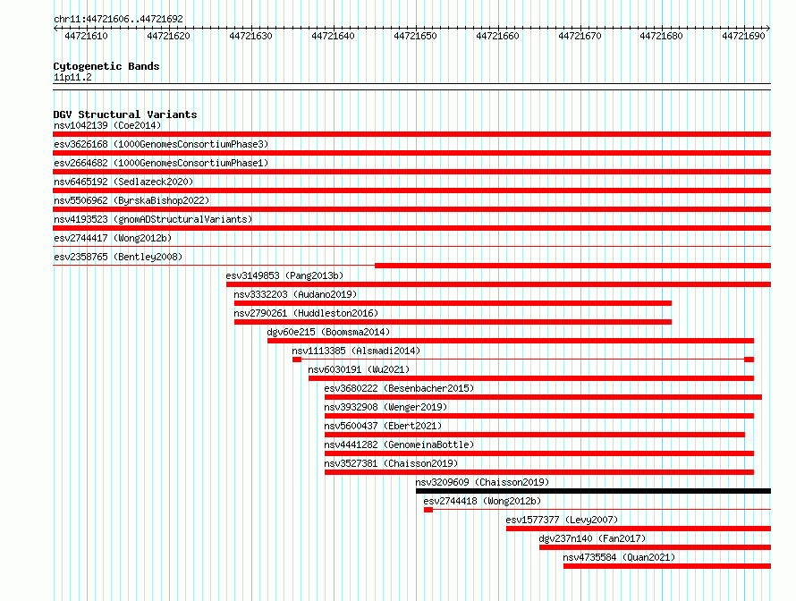This screenshot has width=796, height=601.
Task: Click esv2744418 (Wong2012b) label
Action: (482, 501)
